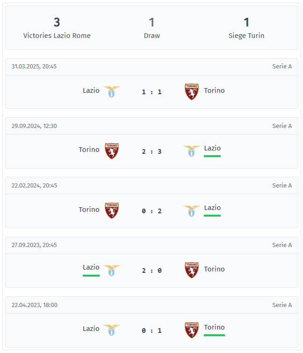Click the Lazio crest in the 22.04.2023 match
Screen dimensions: 303x353
click(x=111, y=330)
